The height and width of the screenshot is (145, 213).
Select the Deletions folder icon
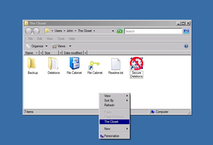tap(54, 64)
